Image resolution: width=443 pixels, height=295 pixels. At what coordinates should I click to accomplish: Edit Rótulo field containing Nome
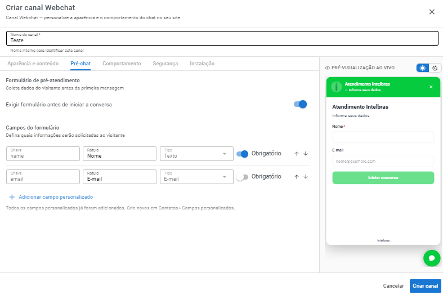(119, 154)
